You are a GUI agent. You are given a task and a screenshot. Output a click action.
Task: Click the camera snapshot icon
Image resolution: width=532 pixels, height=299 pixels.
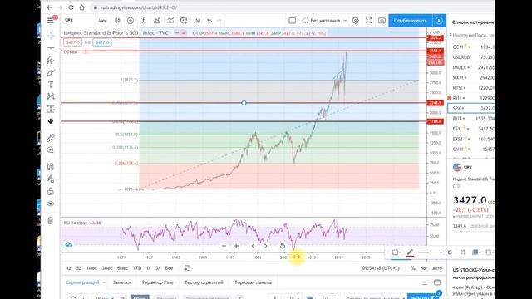pos(382,21)
